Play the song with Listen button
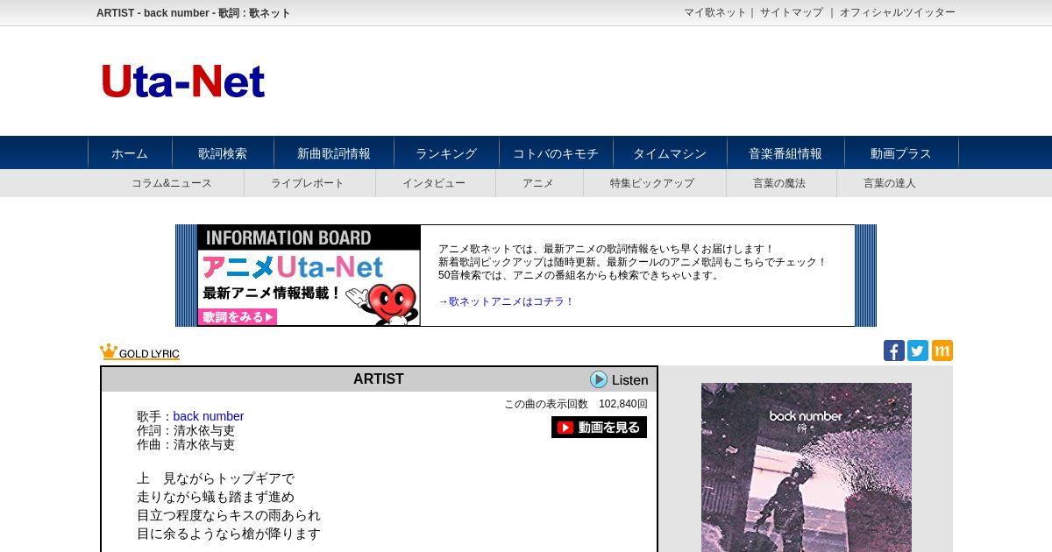1052x552 pixels. point(619,379)
